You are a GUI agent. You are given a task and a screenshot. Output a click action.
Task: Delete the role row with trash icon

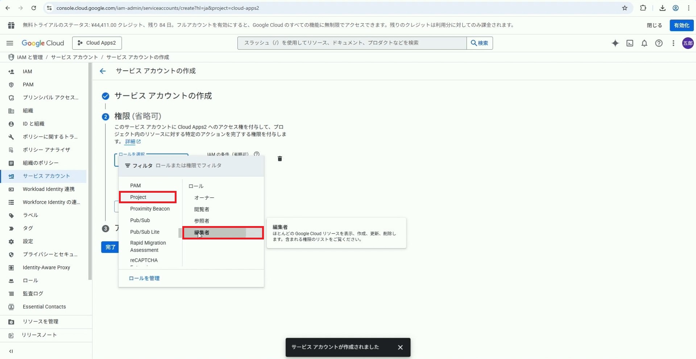(x=279, y=159)
